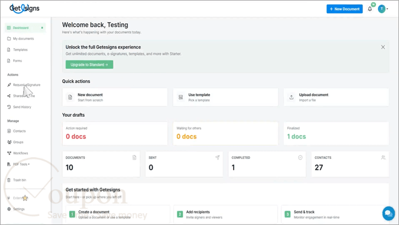Expand the PDF Tools dropdown
Screen dimensions: 399x225
click(x=22, y=164)
